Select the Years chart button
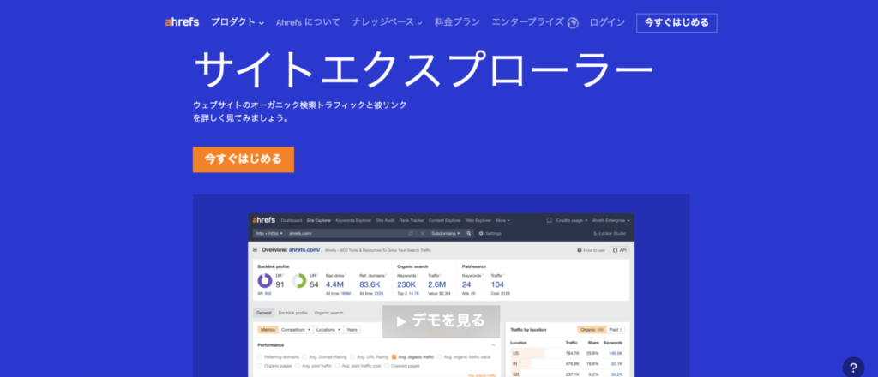Image resolution: width=878 pixels, height=377 pixels. pyautogui.click(x=352, y=330)
